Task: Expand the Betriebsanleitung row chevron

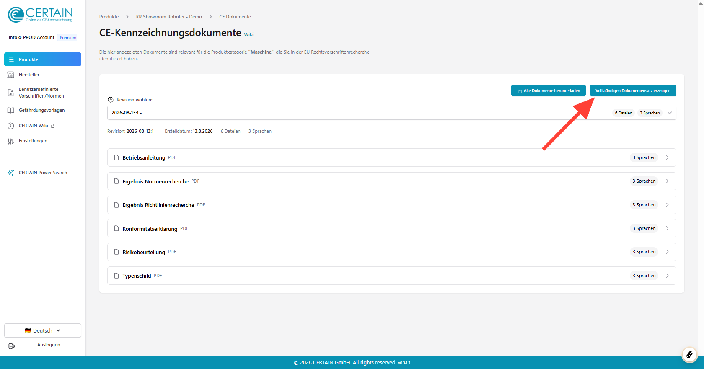Action: pos(667,157)
